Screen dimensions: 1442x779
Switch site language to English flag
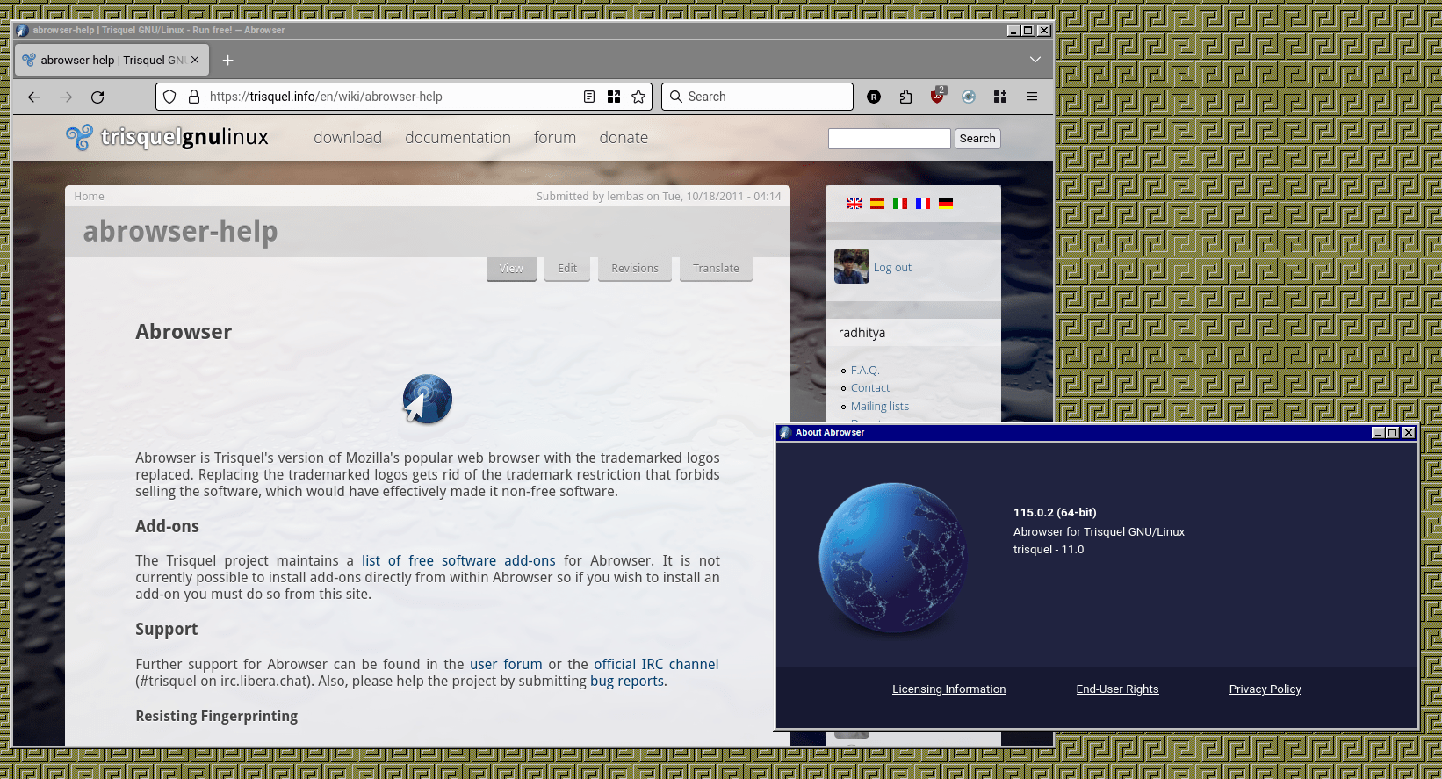854,204
